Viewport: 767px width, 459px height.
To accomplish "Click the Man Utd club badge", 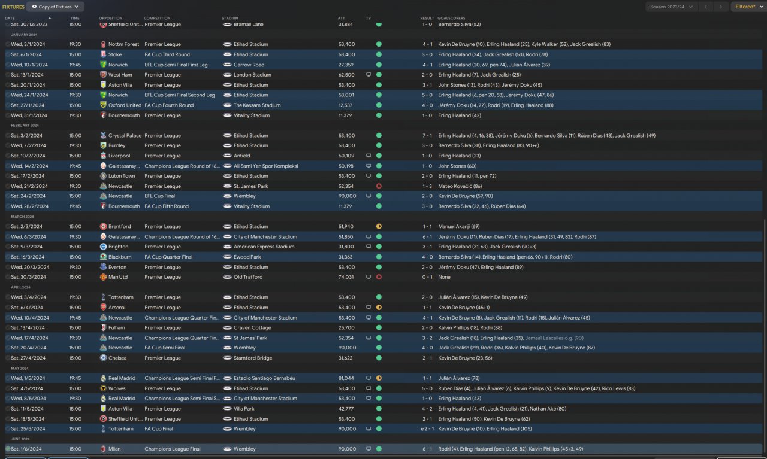I will 104,277.
